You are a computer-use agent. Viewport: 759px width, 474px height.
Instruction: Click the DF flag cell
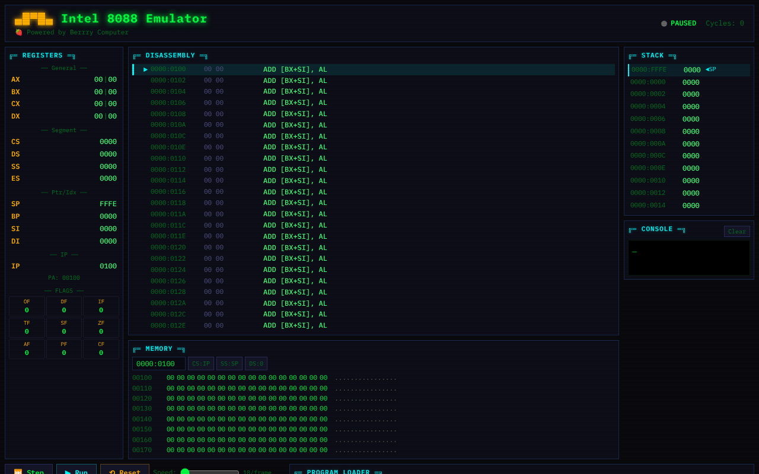[64, 306]
